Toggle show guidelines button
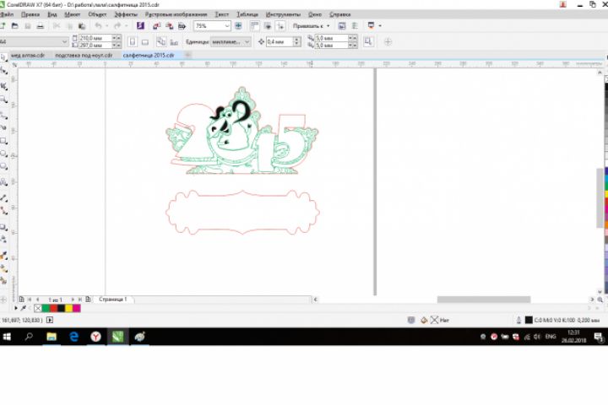 (280, 26)
